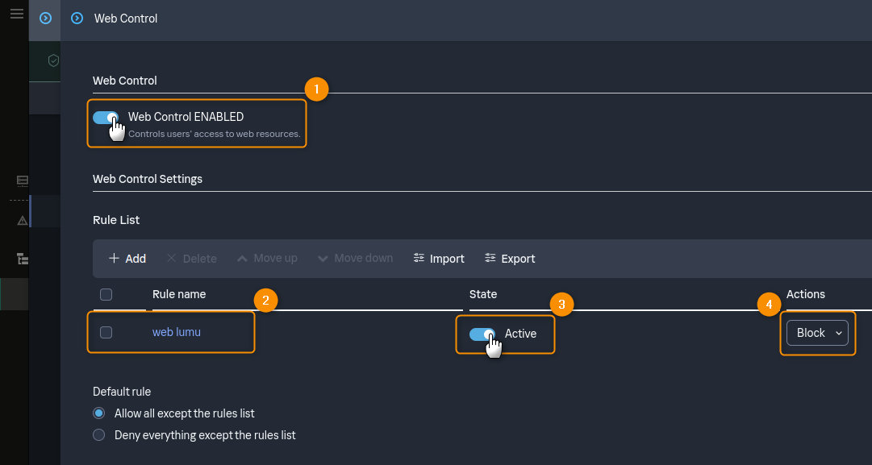Viewport: 872px width, 465px height.
Task: Click the Rule name column header
Action: click(179, 294)
